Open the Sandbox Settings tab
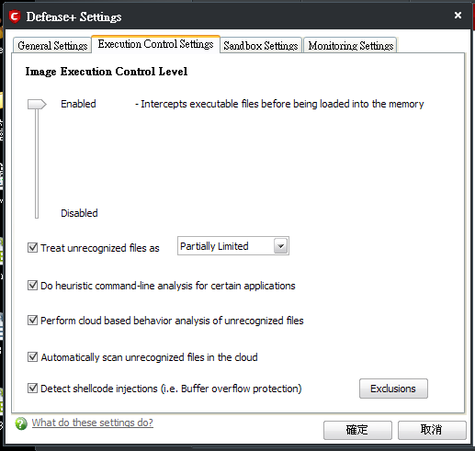475x451 pixels. click(261, 46)
